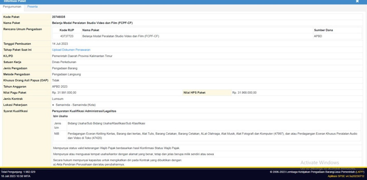Click the Nilai HPS Paket amount Rp. 31.968.000,00
The width and height of the screenshot is (367, 180).
pyautogui.click(x=244, y=93)
